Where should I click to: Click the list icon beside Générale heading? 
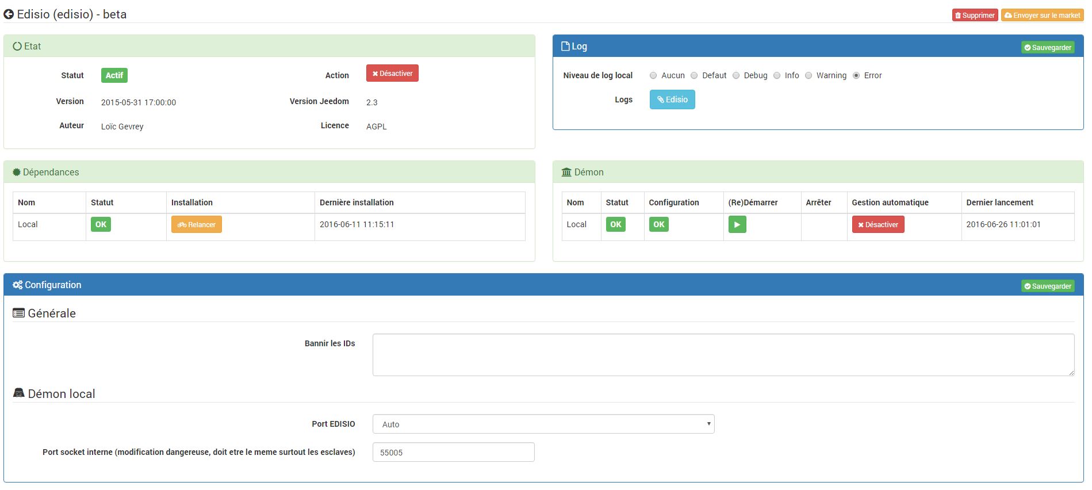(19, 313)
